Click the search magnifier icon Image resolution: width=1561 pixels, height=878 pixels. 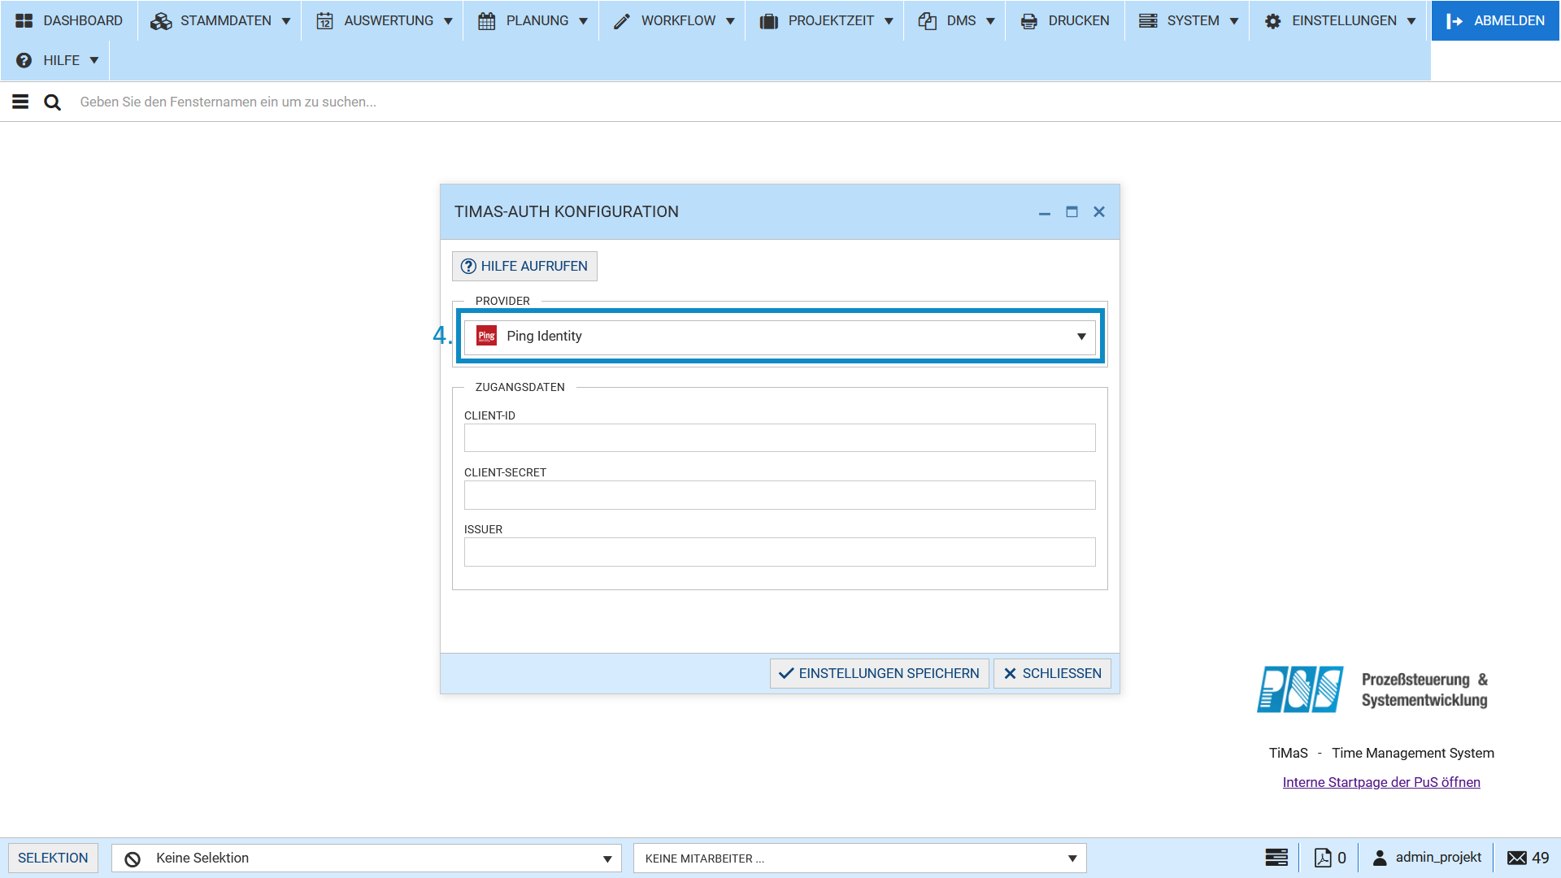point(52,102)
